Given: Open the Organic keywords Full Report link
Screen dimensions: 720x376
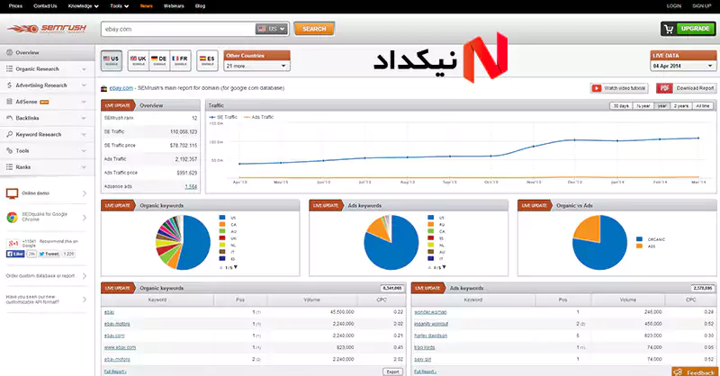Looking at the screenshot, I should [115, 372].
